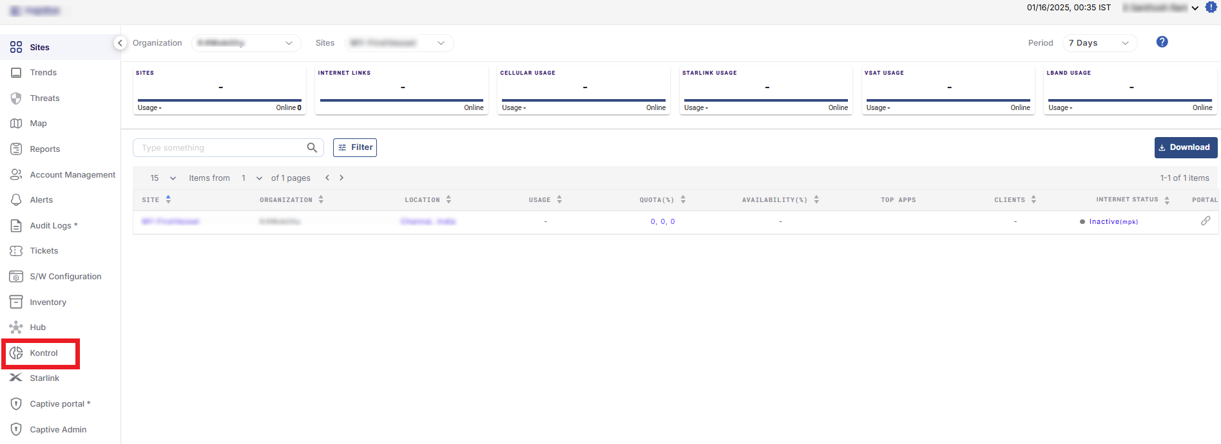Open the Filter button
Viewport: 1221px width, 444px height.
pos(355,147)
